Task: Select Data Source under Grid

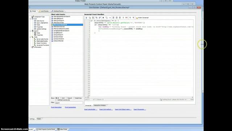Action: [x=40, y=21]
